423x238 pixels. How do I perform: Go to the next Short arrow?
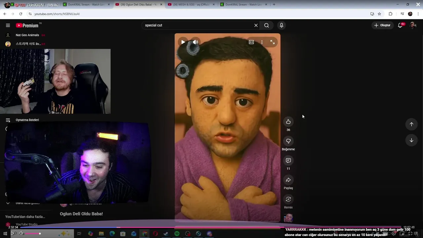[x=411, y=140]
